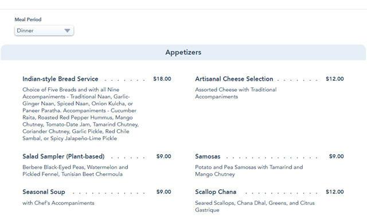This screenshot has height=219, width=367.
Task: Click the Samosas $9.00 price
Action: pyautogui.click(x=337, y=157)
